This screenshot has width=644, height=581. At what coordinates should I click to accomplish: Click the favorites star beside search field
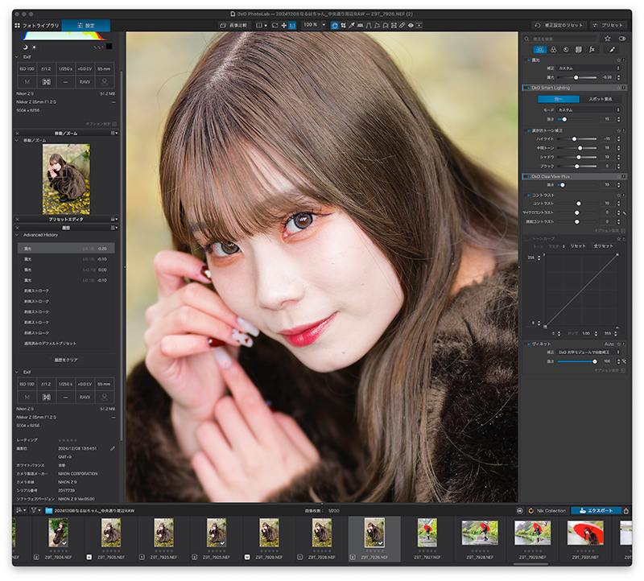[608, 38]
